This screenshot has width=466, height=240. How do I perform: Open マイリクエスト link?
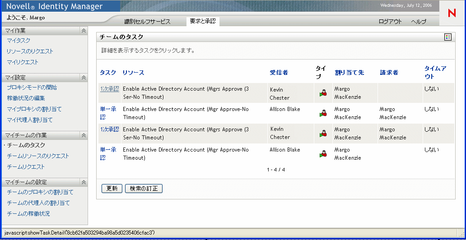tap(23, 62)
